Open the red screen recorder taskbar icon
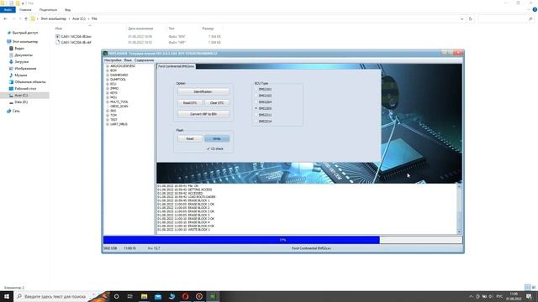 click(199, 296)
